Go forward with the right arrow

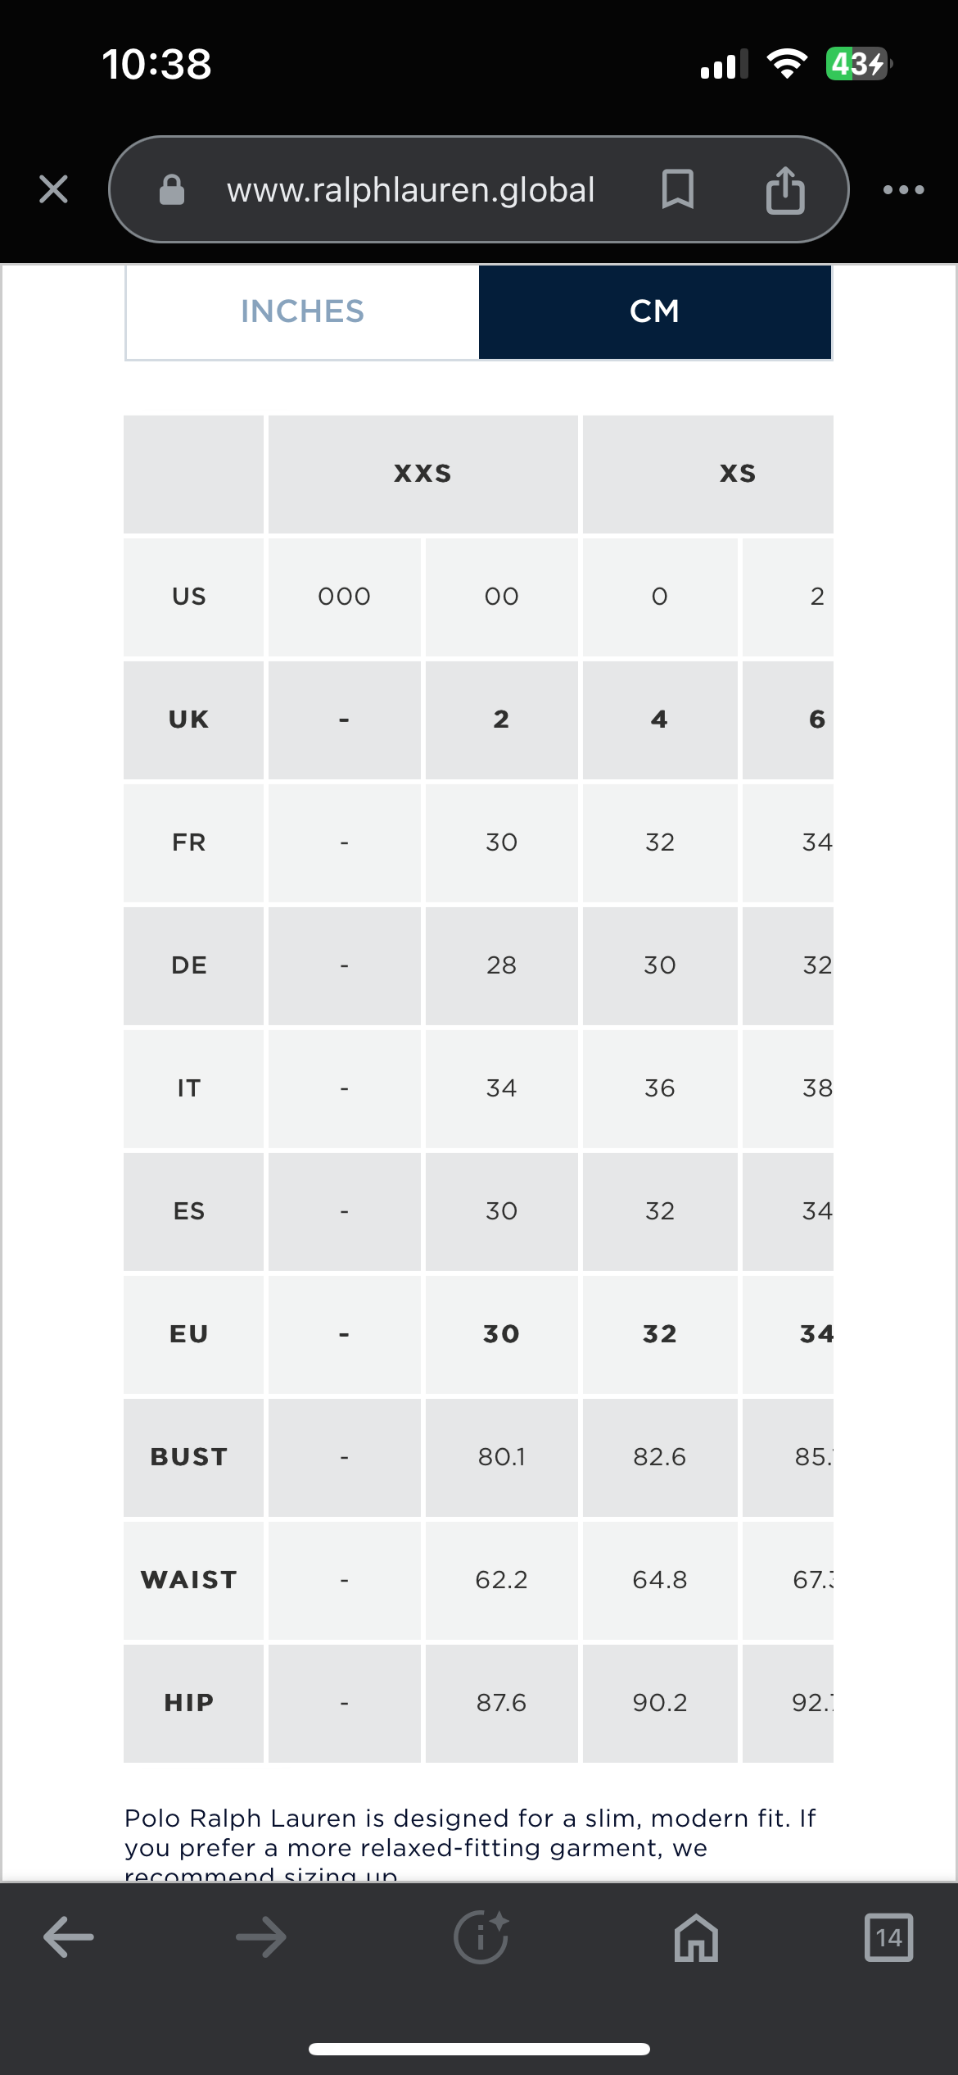[261, 1937]
